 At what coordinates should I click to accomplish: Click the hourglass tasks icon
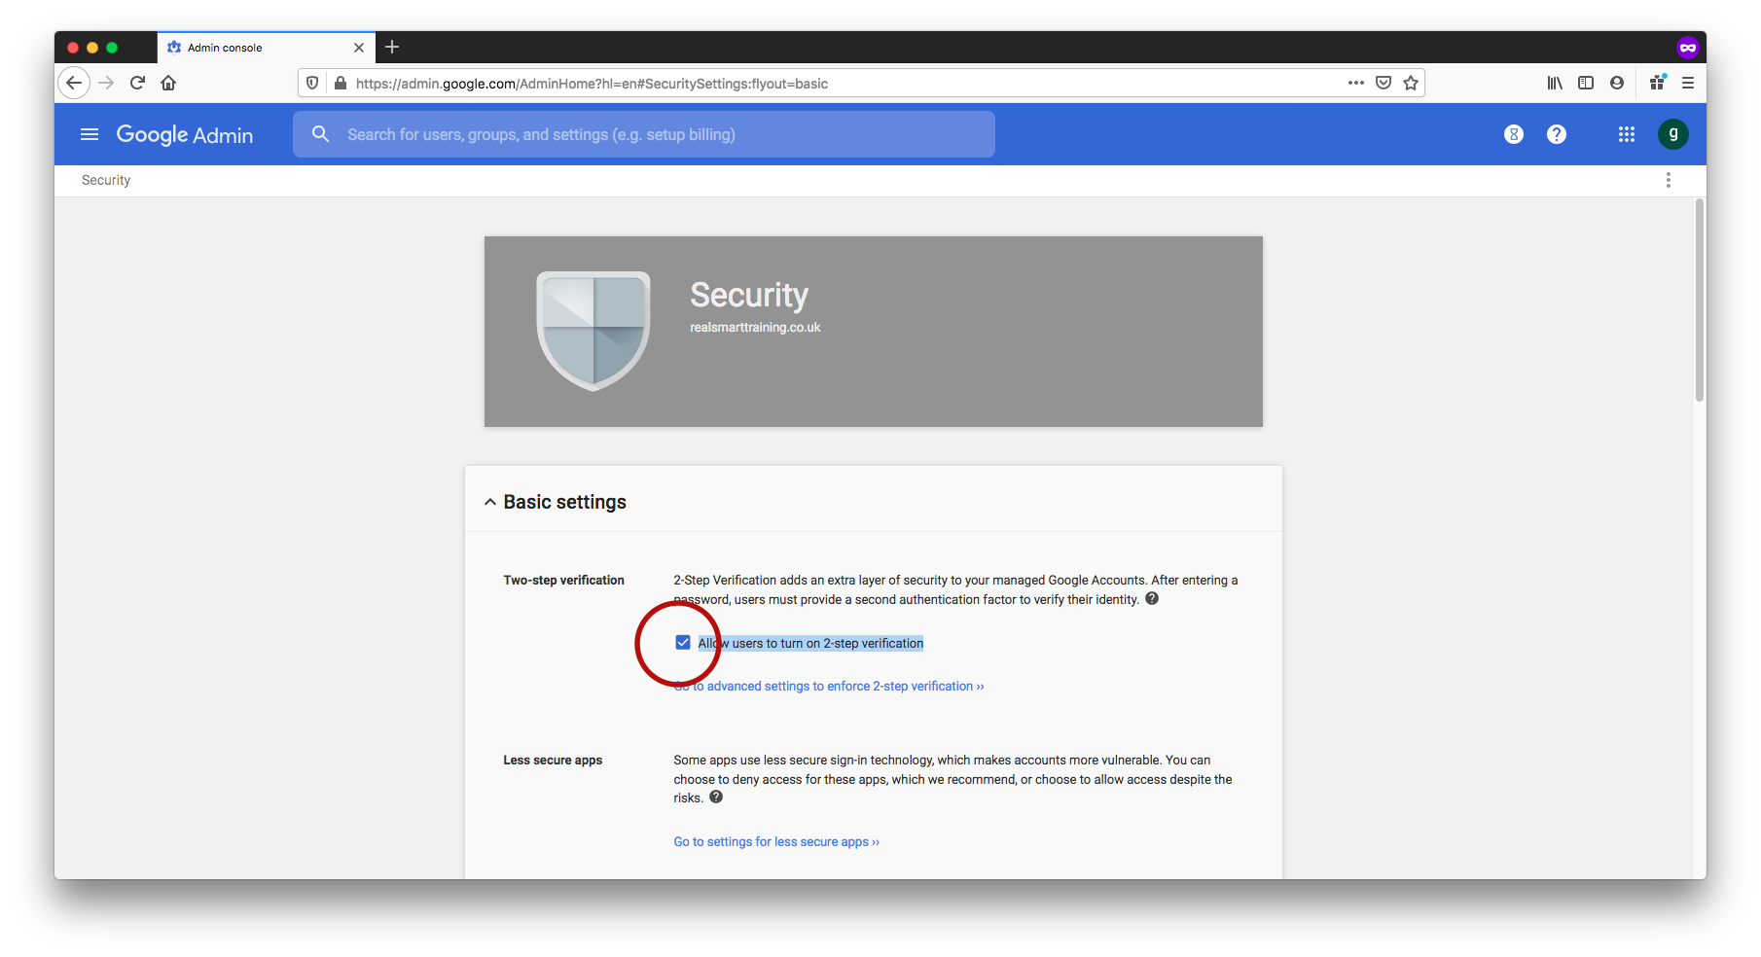click(x=1514, y=134)
